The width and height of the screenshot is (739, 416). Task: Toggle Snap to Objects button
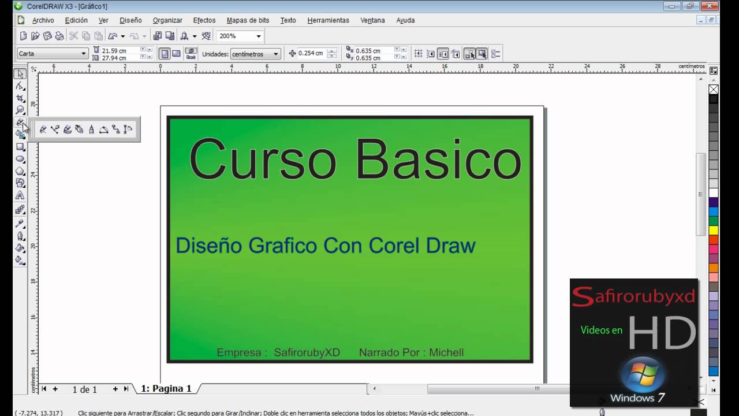click(443, 54)
